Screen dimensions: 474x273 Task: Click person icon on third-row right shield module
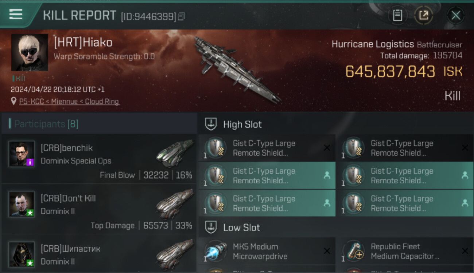(465, 203)
